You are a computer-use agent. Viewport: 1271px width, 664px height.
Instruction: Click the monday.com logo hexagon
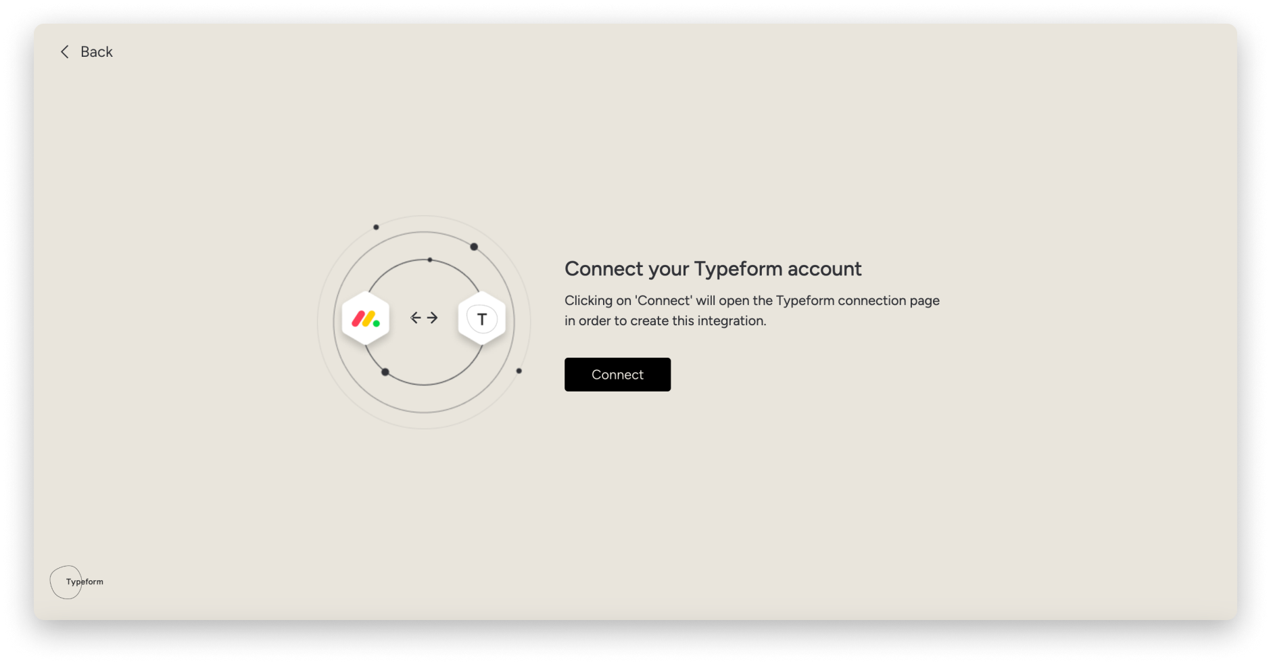click(x=366, y=318)
